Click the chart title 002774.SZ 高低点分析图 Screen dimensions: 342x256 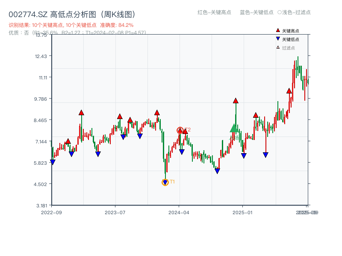tap(72, 13)
